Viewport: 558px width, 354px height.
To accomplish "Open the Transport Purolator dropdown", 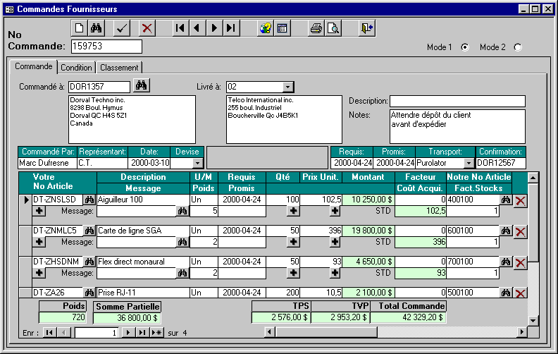I will click(x=469, y=163).
